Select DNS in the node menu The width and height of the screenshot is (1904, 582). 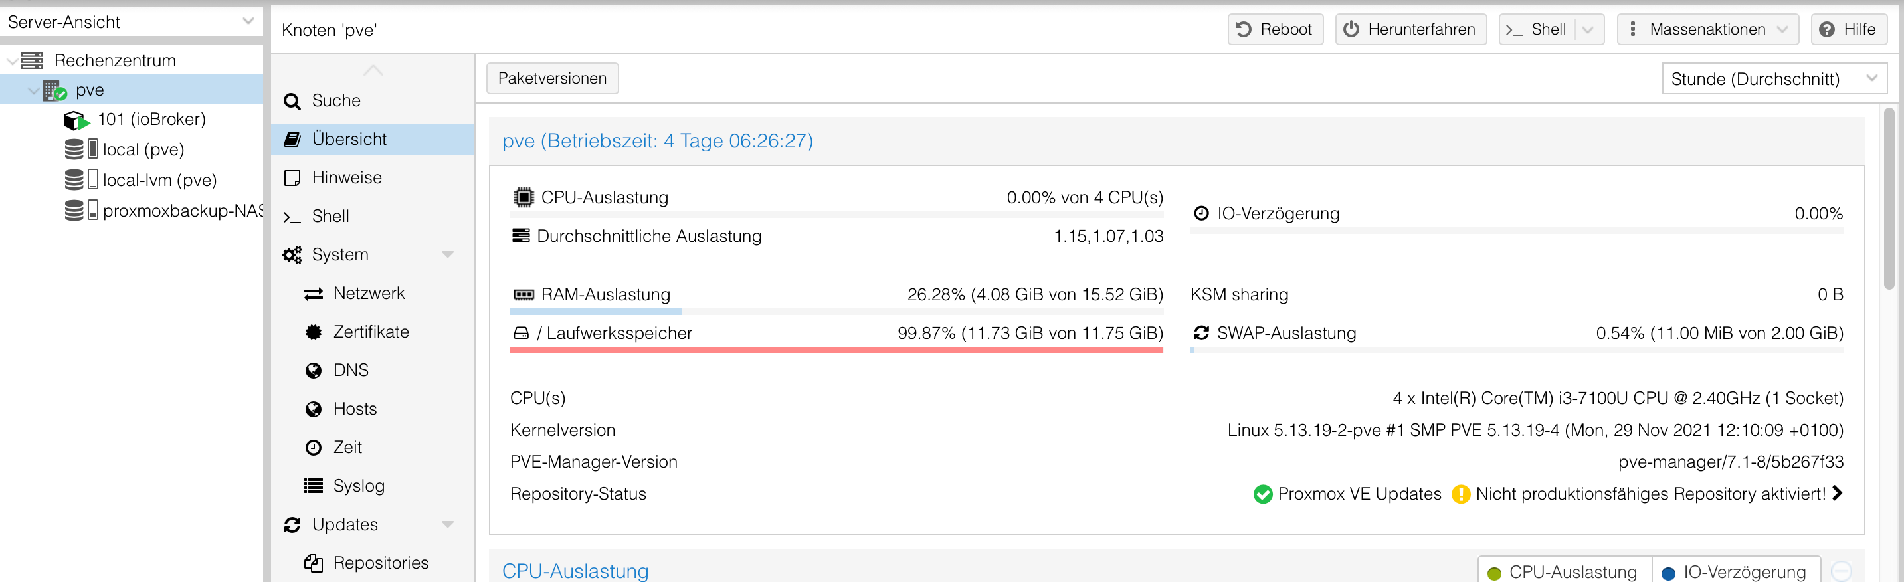point(350,371)
